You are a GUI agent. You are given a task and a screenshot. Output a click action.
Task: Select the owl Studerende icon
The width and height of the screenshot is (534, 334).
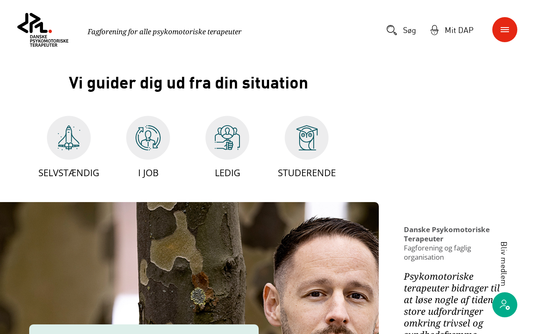(x=307, y=138)
